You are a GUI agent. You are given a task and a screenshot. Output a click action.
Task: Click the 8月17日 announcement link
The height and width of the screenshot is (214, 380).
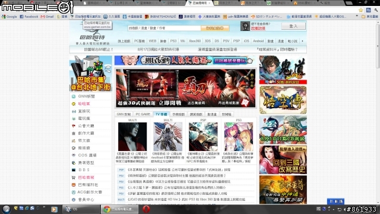[x=158, y=49]
